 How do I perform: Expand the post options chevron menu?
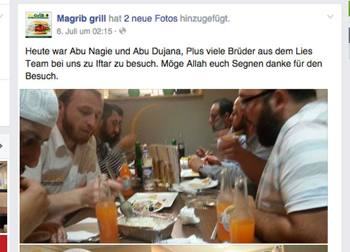point(330,16)
